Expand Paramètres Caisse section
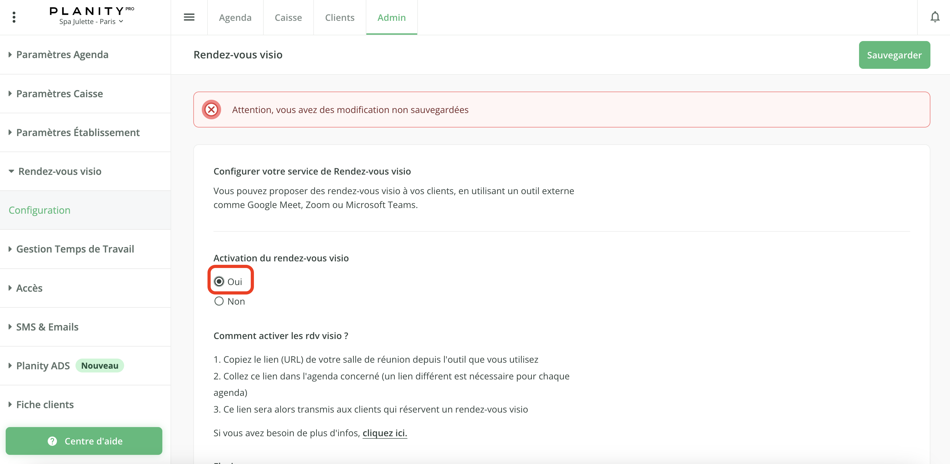Image resolution: width=950 pixels, height=464 pixels. (x=59, y=94)
